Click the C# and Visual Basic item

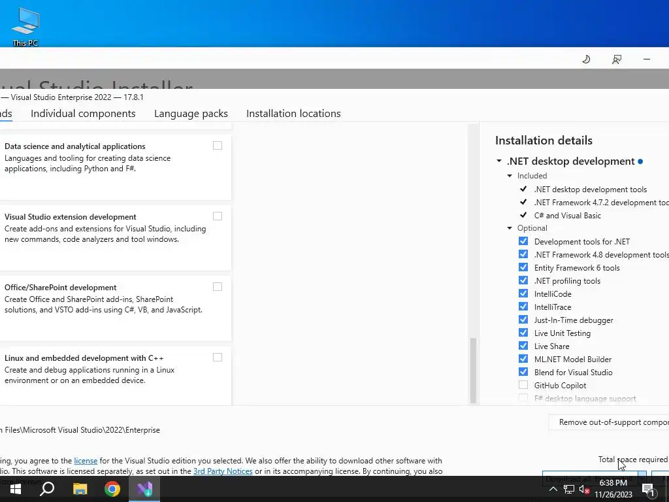[568, 216]
